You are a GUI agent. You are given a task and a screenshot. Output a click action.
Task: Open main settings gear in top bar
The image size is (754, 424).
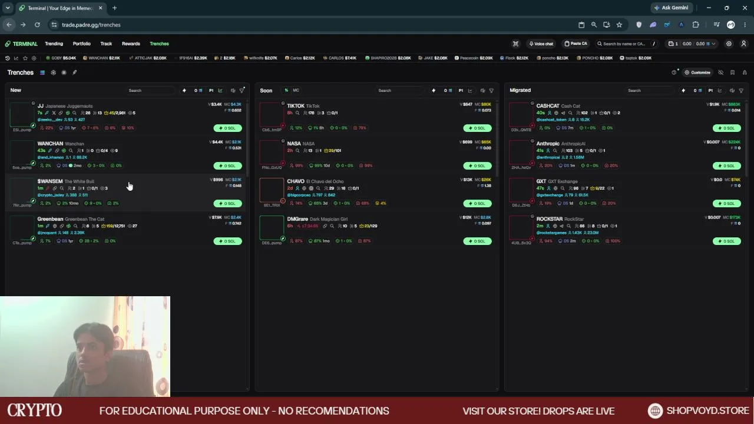pos(729,44)
